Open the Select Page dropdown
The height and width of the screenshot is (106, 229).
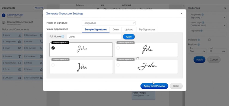[x=207, y=26]
